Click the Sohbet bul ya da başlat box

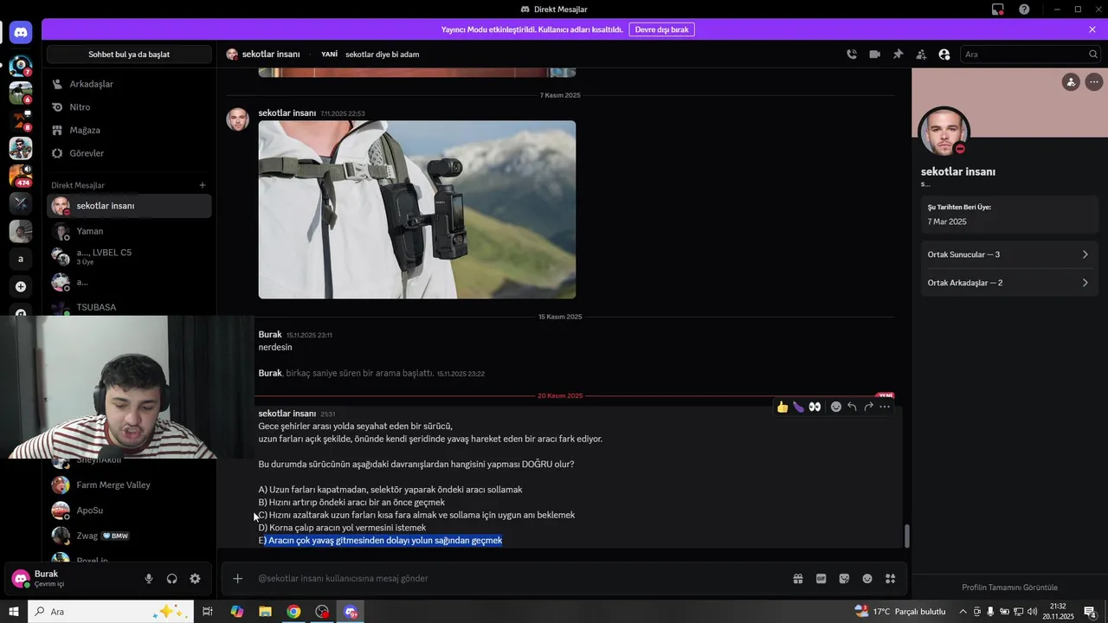click(x=129, y=55)
